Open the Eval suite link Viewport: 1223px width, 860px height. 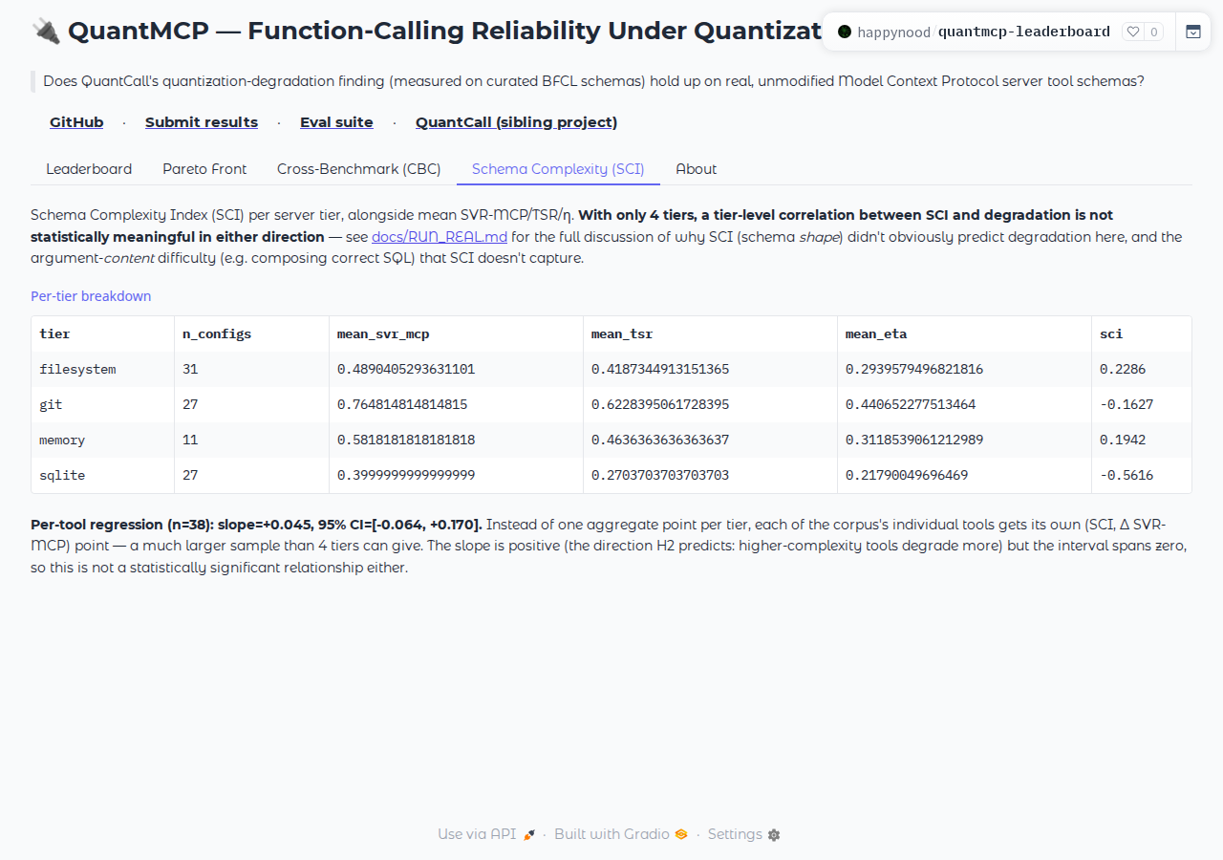click(x=336, y=122)
